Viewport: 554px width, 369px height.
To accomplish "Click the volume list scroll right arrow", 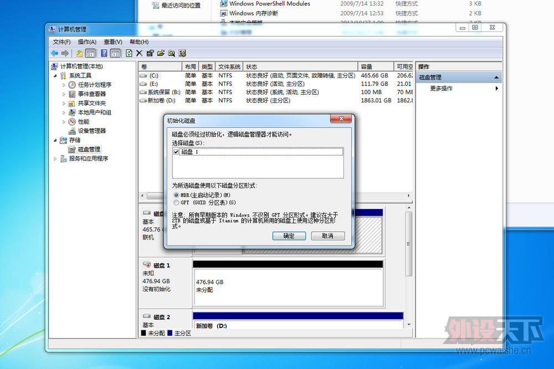I will click(409, 195).
